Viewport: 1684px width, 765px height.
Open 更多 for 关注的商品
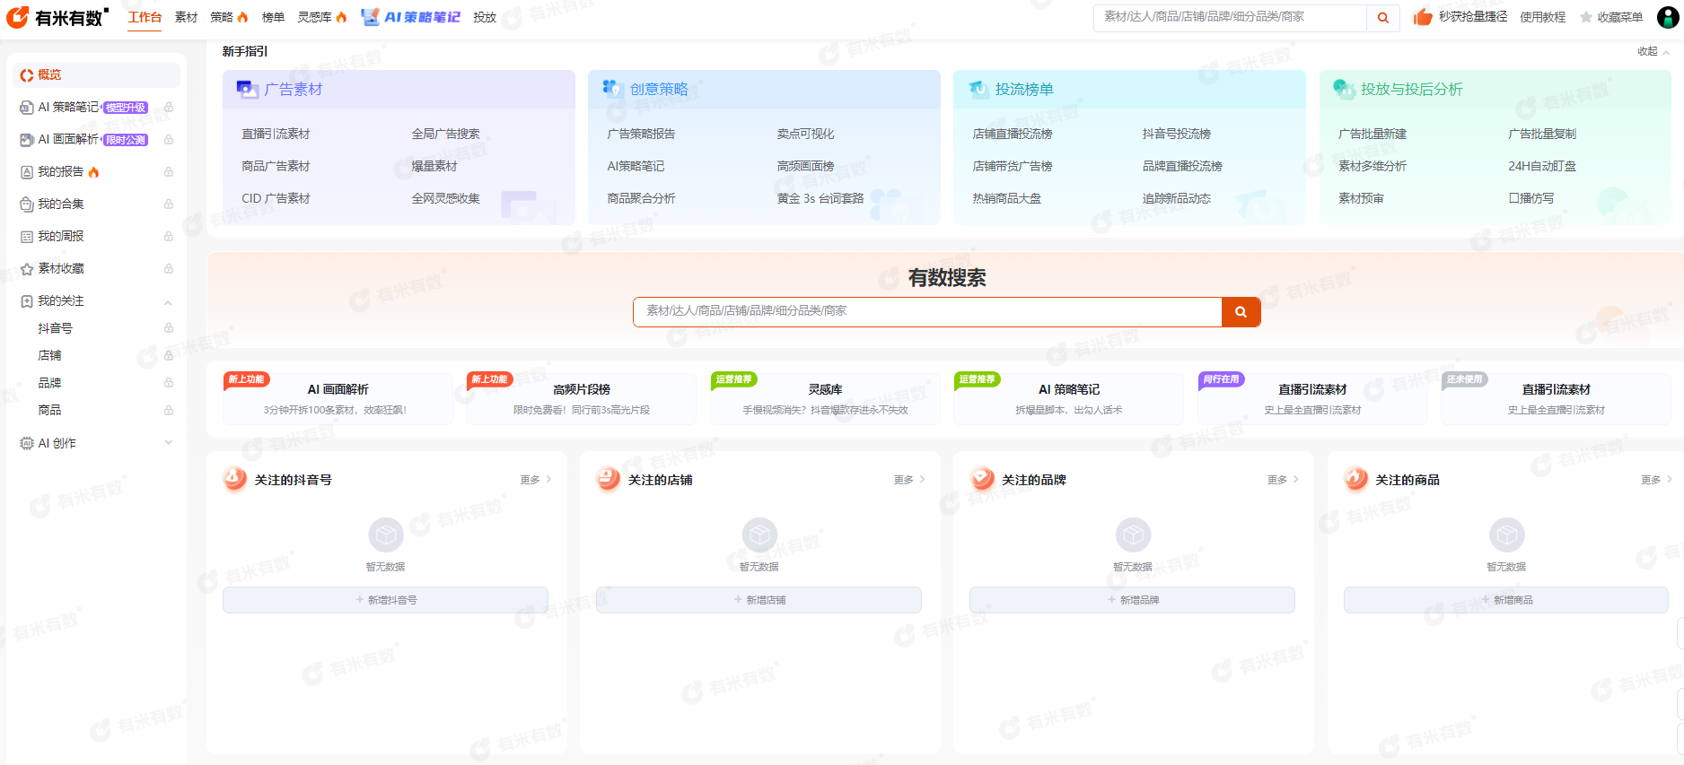click(1656, 480)
